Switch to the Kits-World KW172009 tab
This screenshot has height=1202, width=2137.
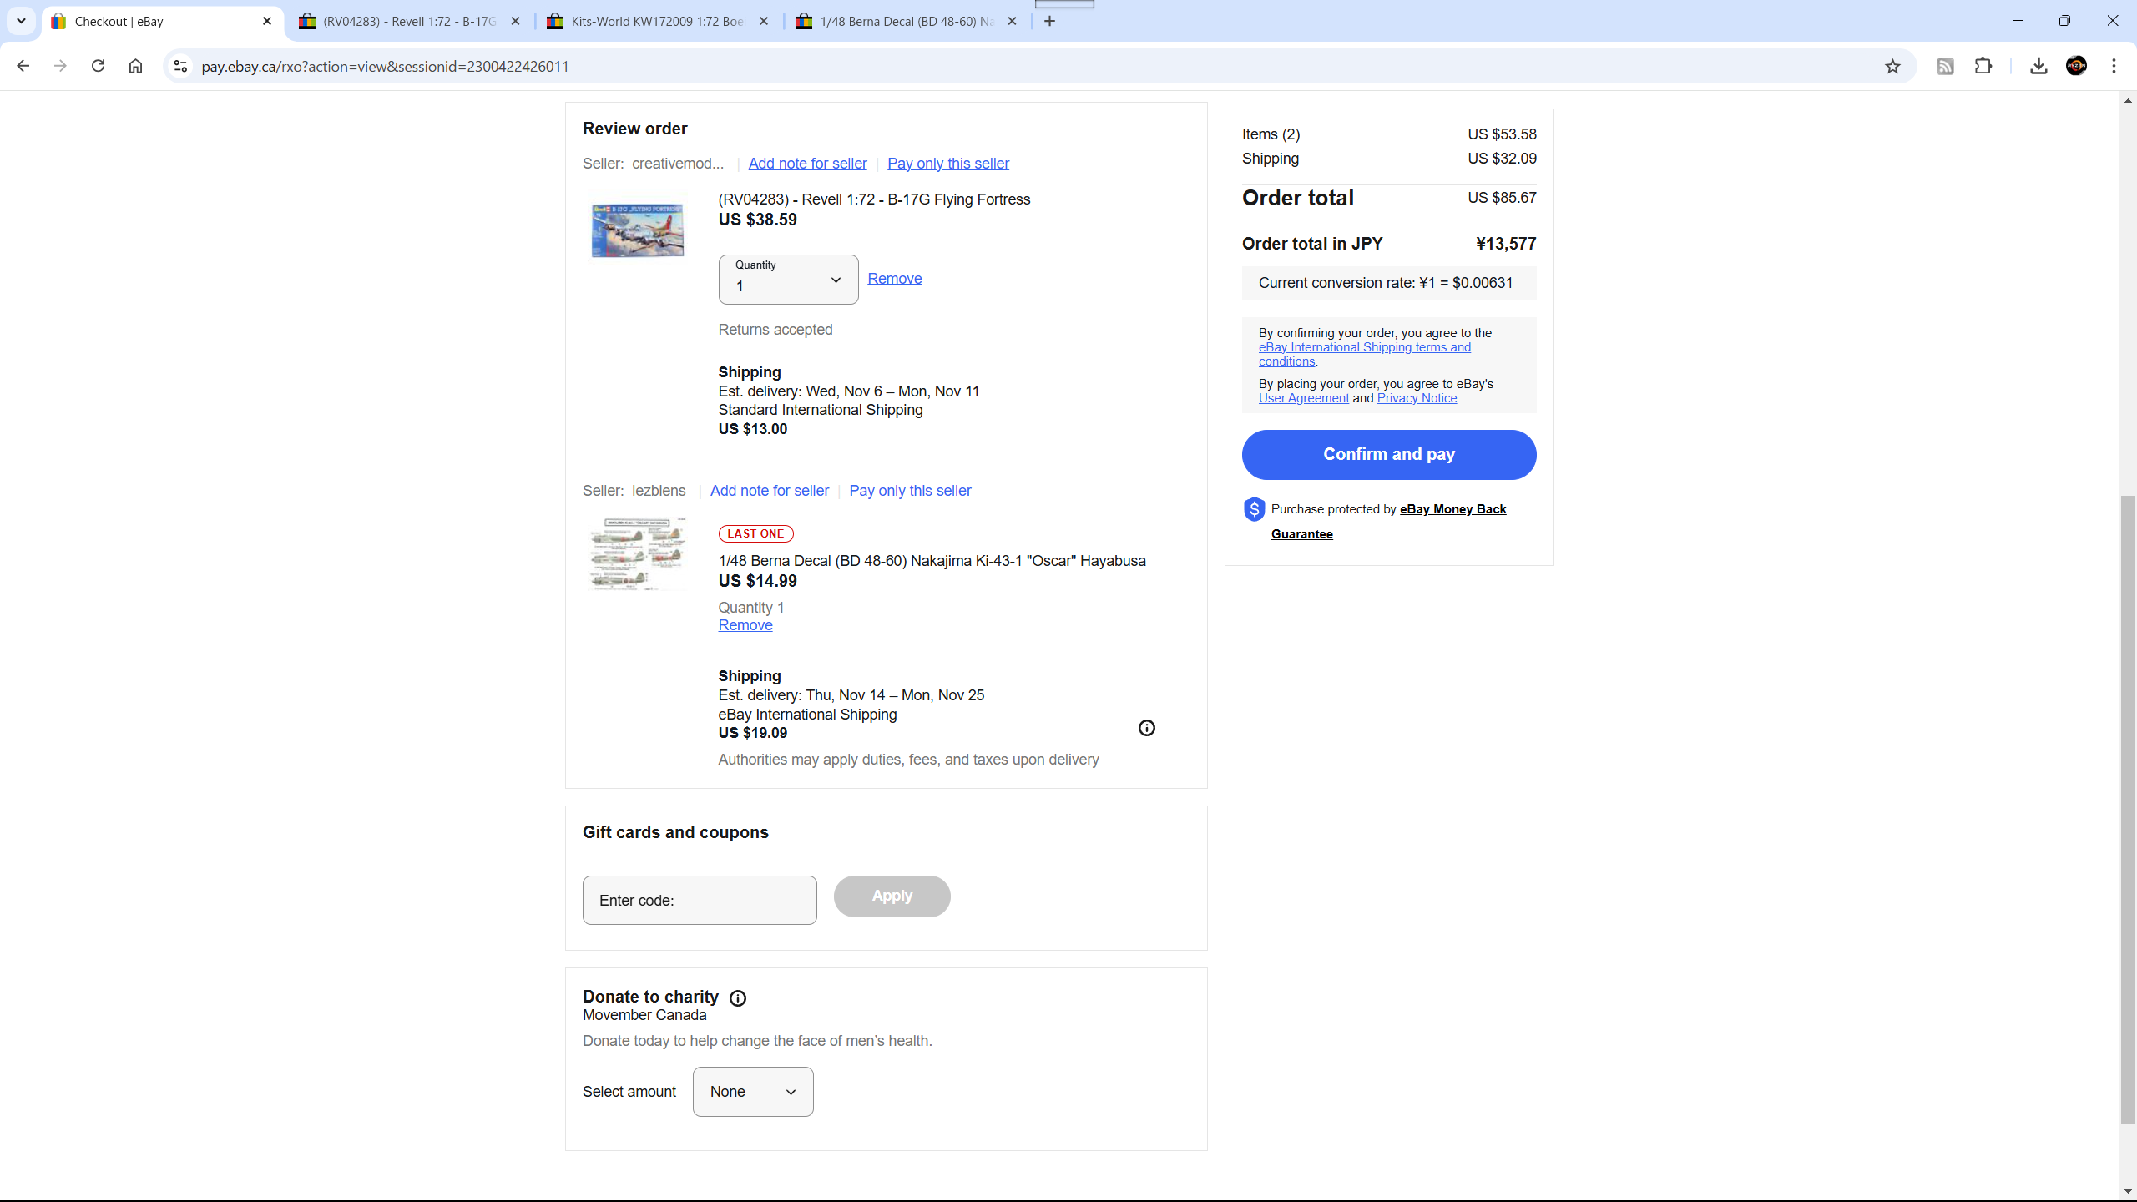click(658, 22)
